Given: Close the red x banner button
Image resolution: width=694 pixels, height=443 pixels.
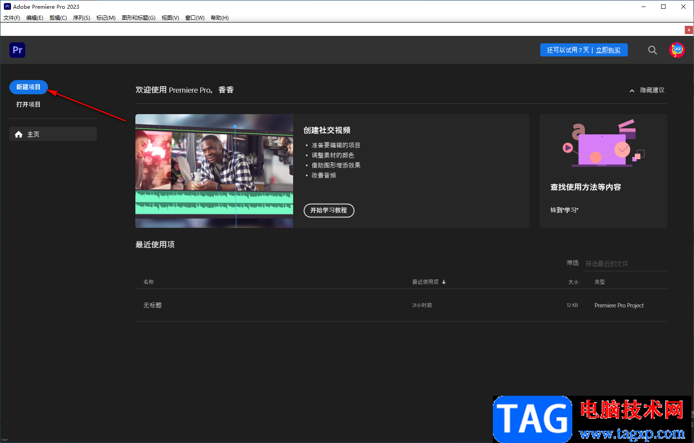Looking at the screenshot, I should 689,30.
